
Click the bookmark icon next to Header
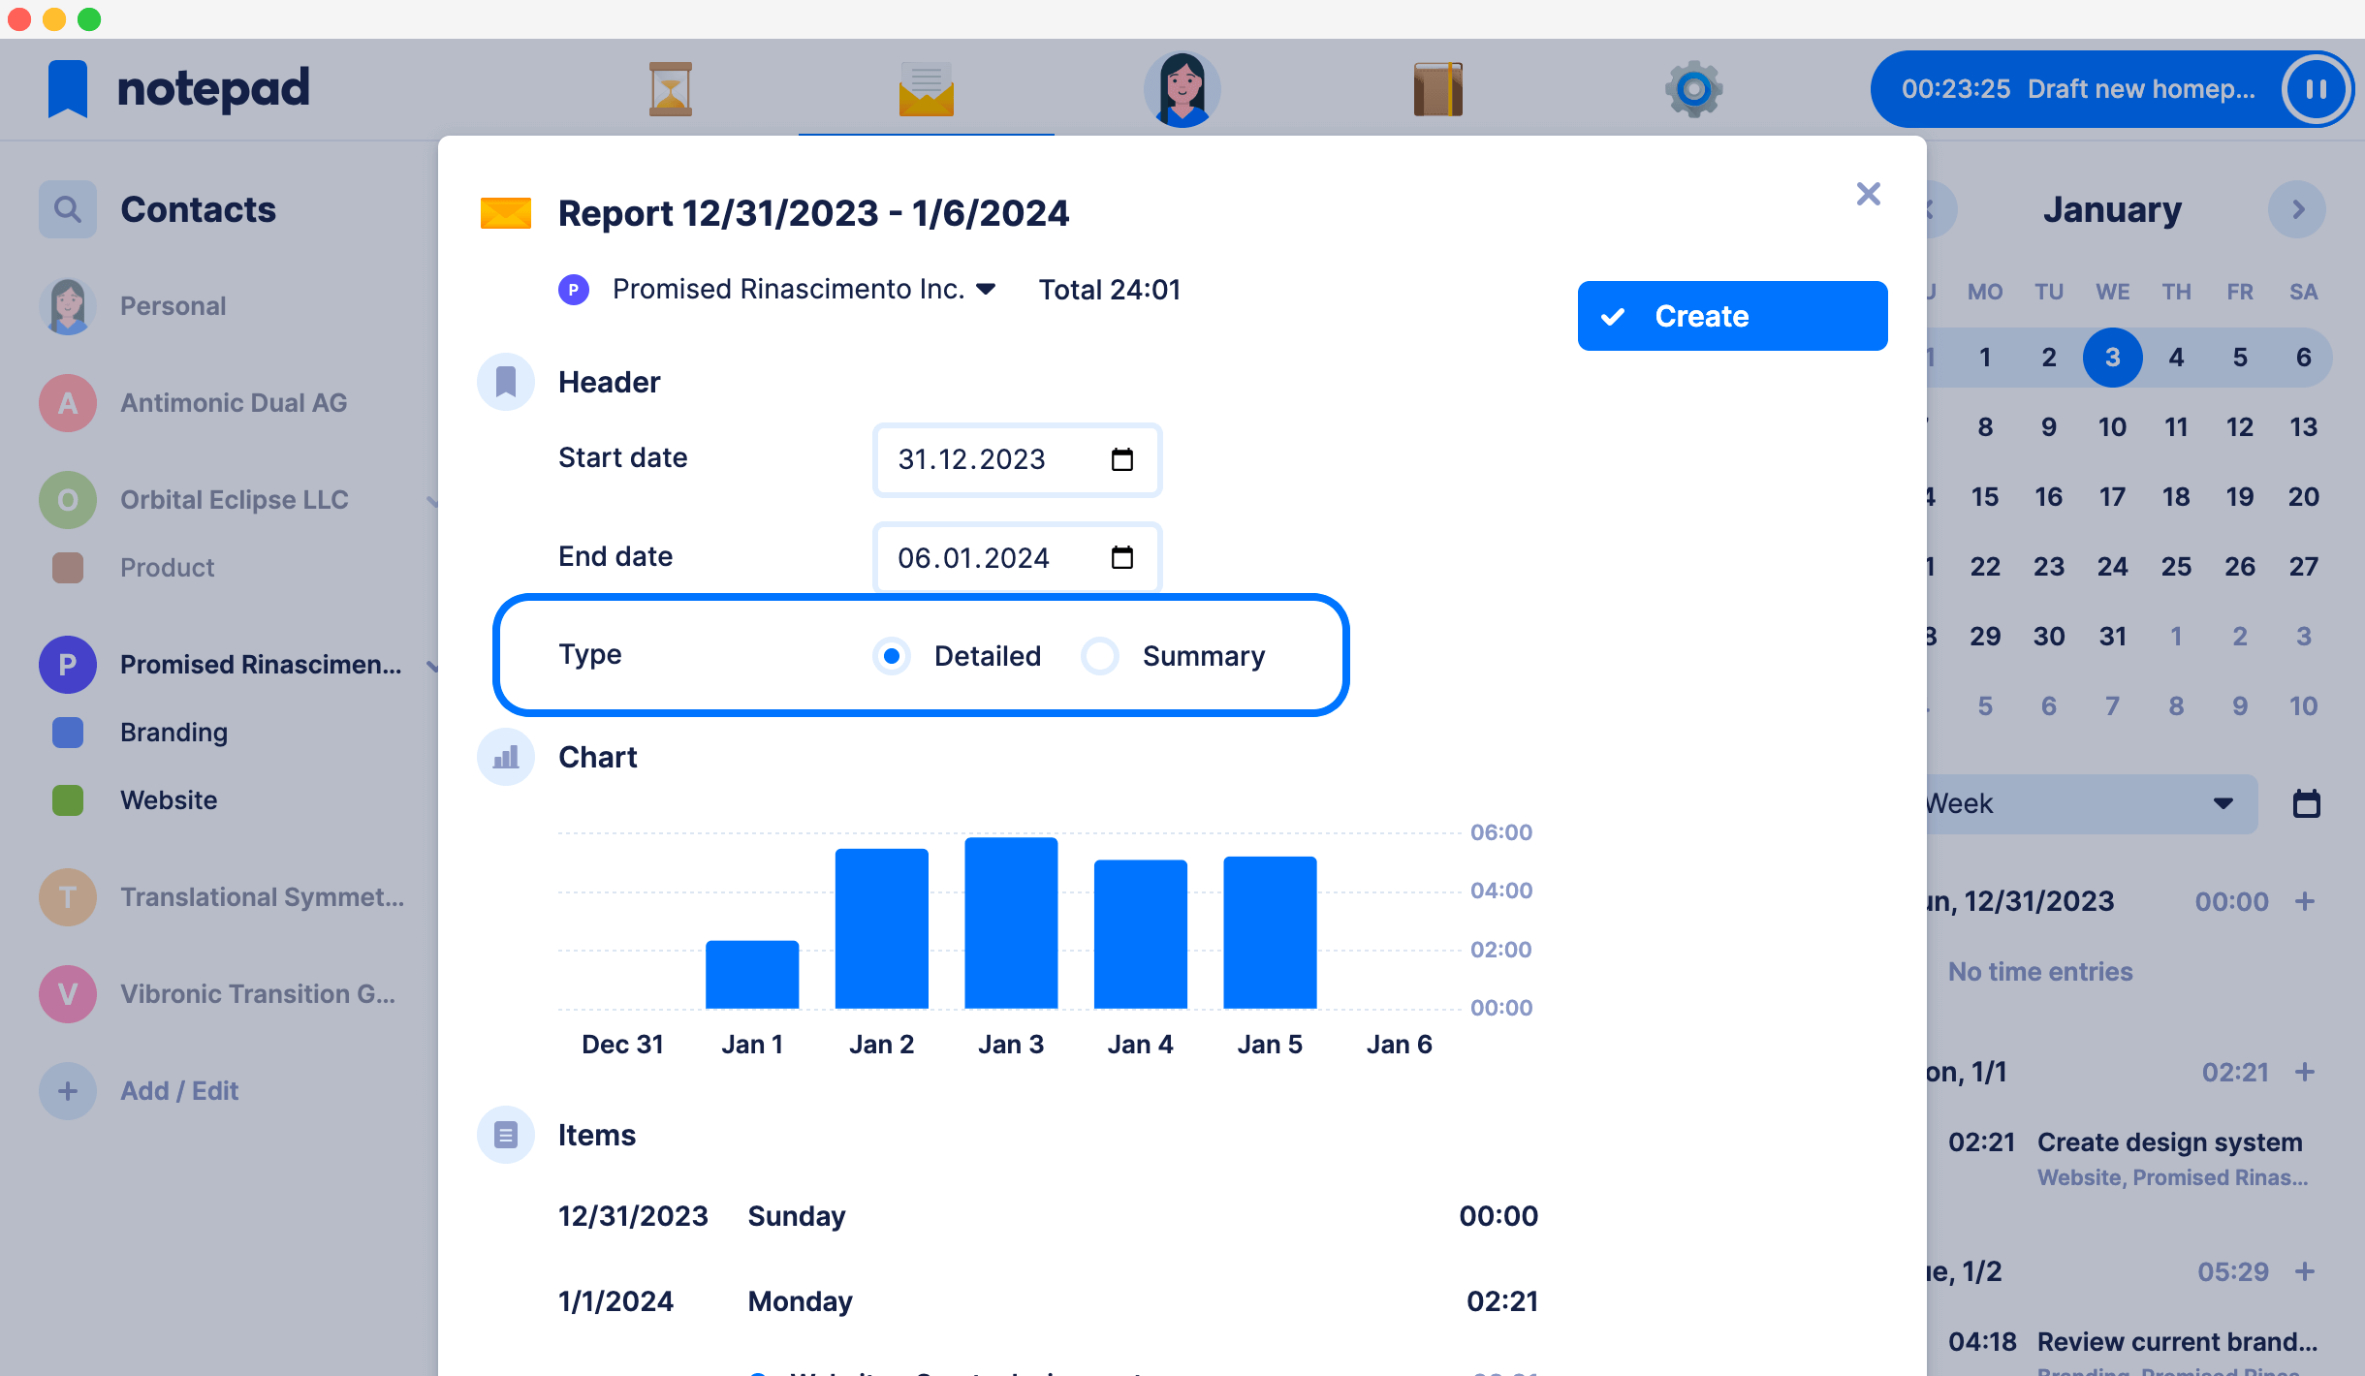click(506, 382)
